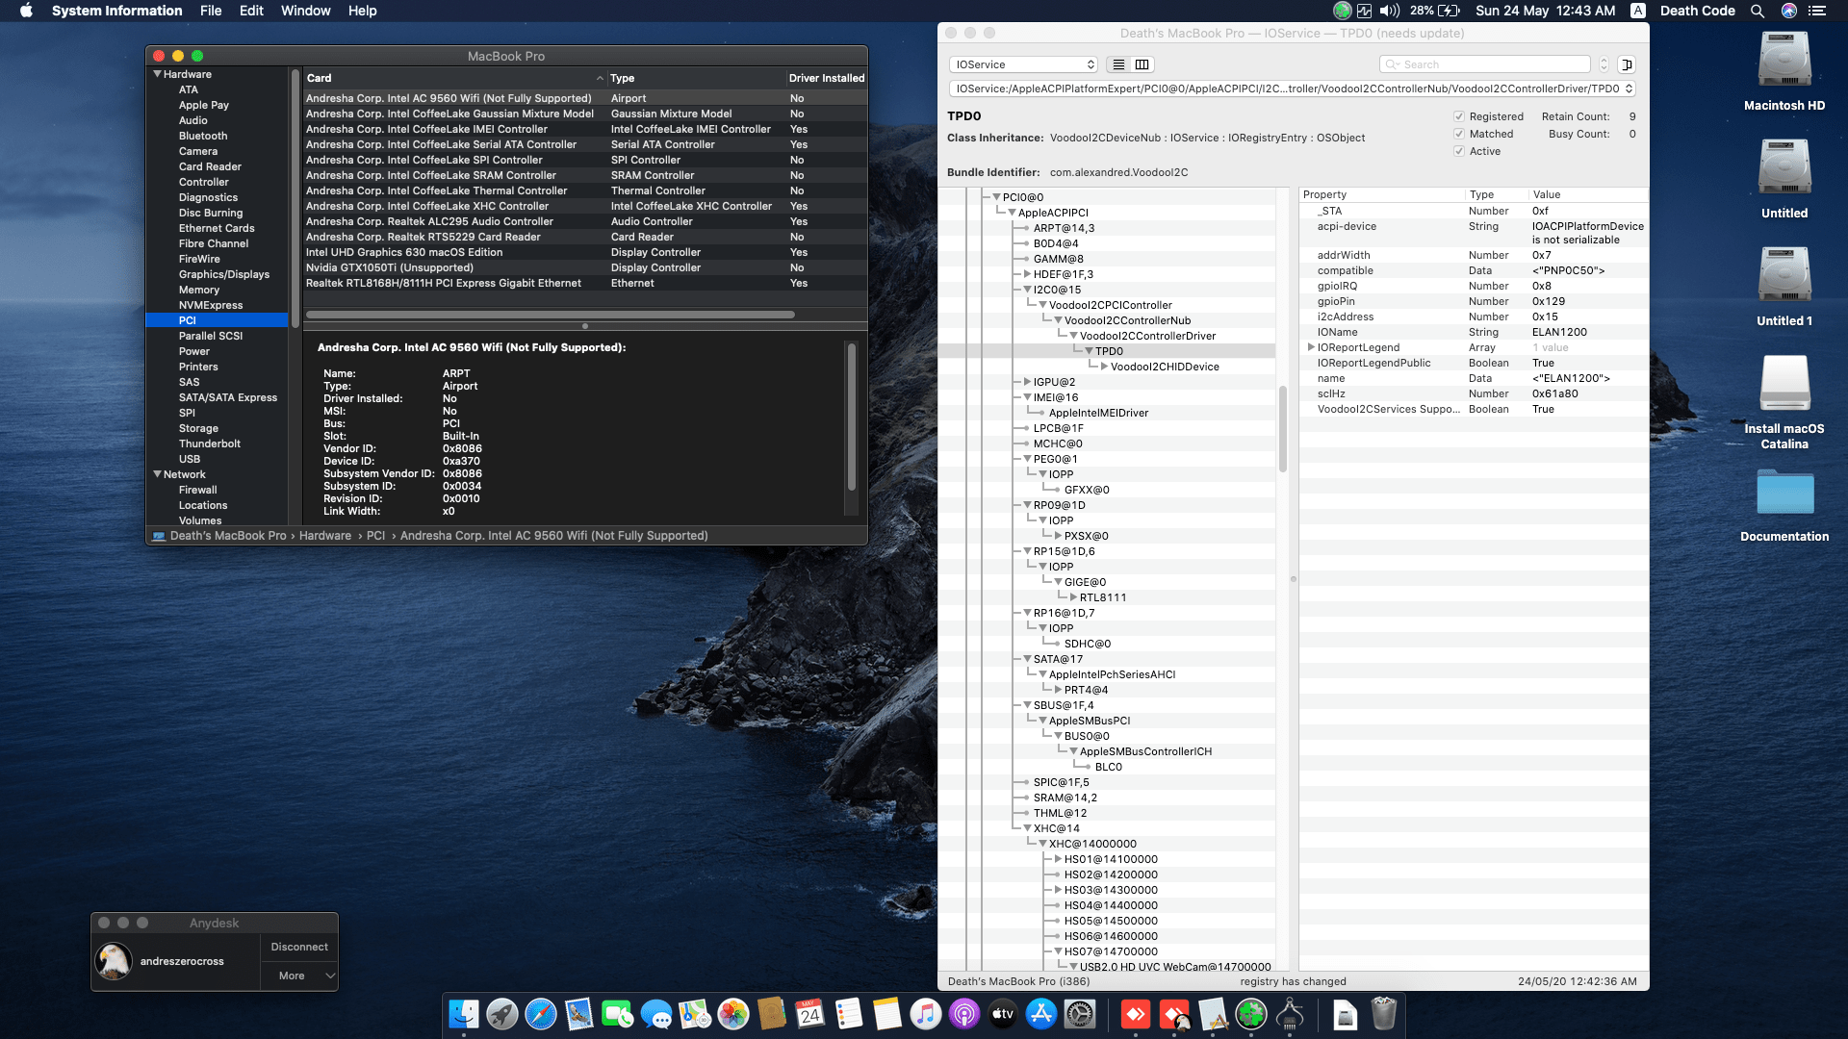Image resolution: width=1848 pixels, height=1039 pixels.
Task: Click Disconnect in the AnyDesk window
Action: [299, 947]
